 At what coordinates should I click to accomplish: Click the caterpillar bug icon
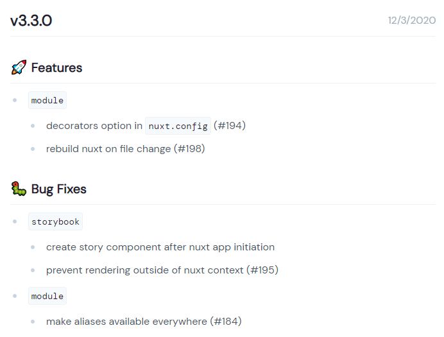tap(19, 189)
